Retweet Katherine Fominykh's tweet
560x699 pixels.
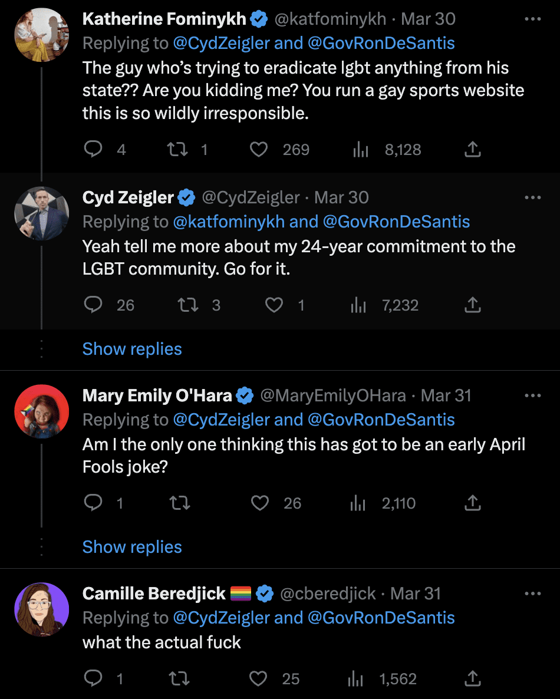(174, 150)
